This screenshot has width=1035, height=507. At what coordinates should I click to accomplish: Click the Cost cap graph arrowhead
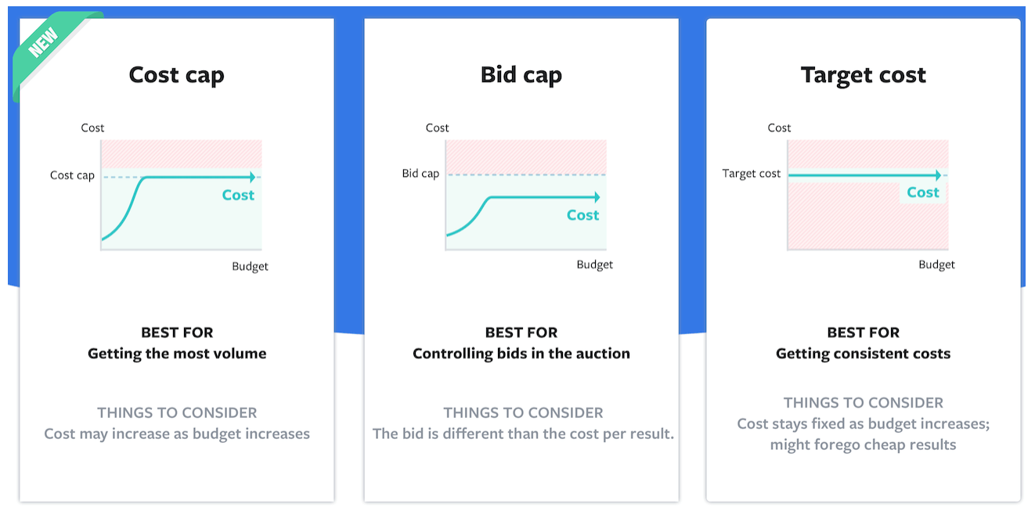tap(251, 177)
